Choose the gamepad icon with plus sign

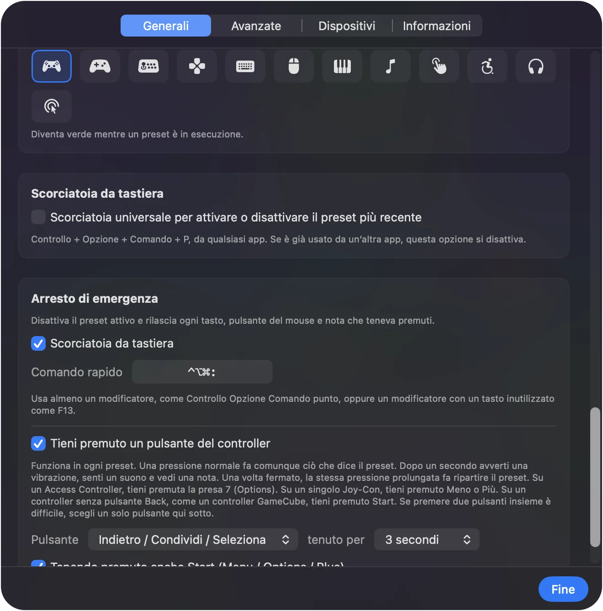click(x=100, y=66)
